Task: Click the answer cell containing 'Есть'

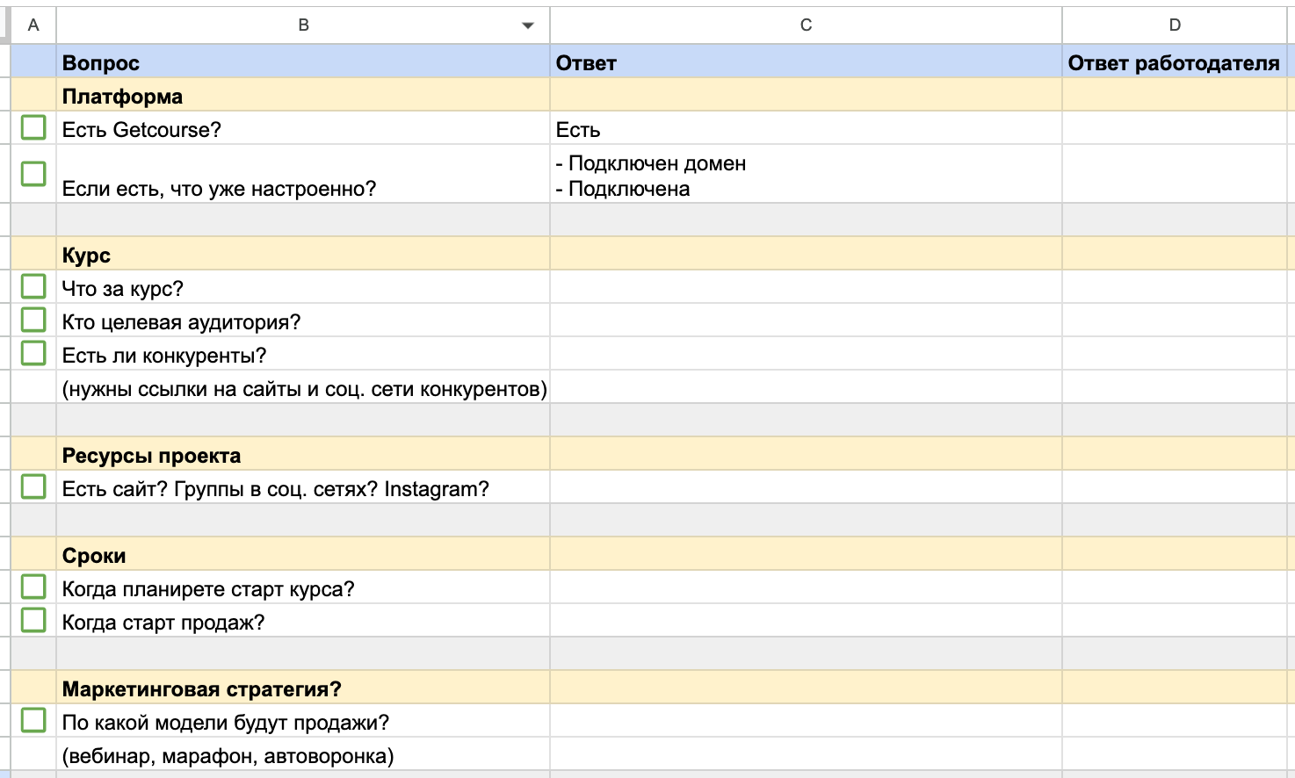Action: click(806, 130)
